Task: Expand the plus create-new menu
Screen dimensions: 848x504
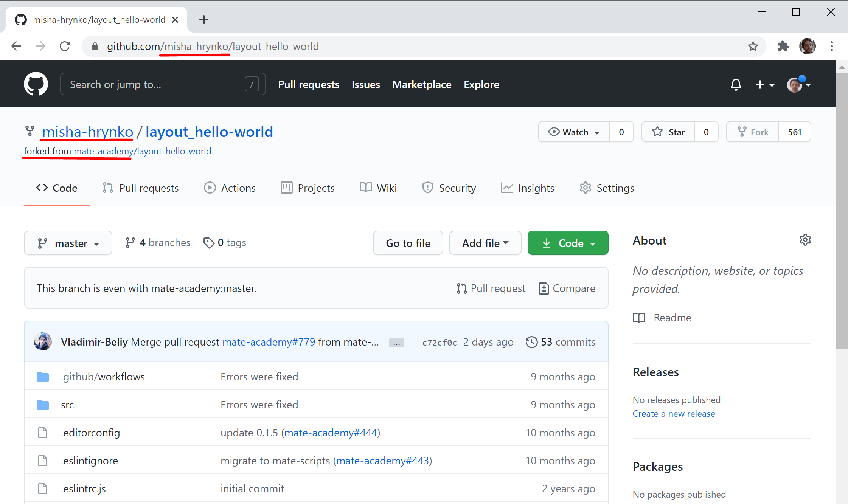Action: click(x=765, y=85)
